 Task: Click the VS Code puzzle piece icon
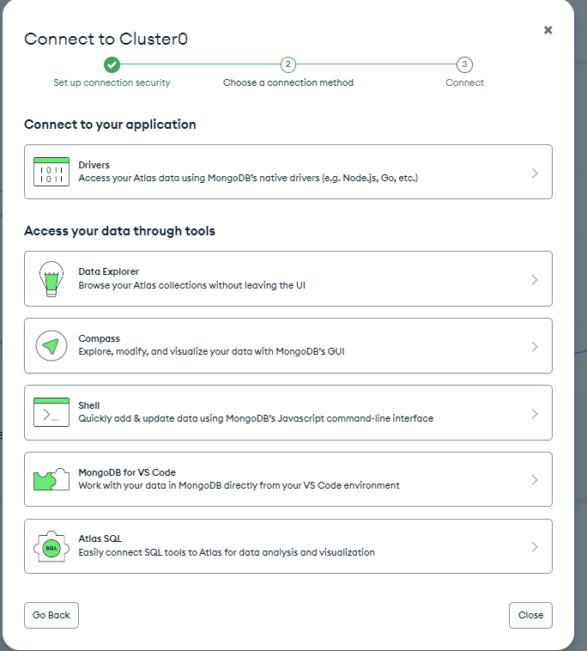(x=51, y=479)
